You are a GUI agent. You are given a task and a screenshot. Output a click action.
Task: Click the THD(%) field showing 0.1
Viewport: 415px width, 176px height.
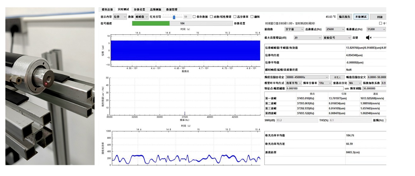pos(350,120)
